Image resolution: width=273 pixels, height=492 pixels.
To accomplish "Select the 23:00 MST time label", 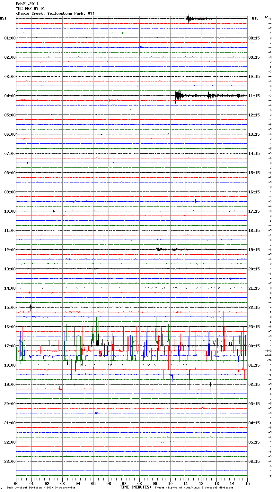I will click(x=10, y=461).
